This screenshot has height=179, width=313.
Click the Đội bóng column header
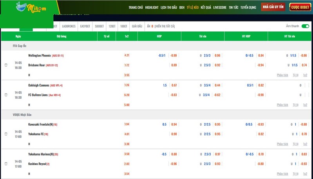[x=62, y=36]
